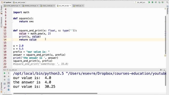Click 'float' type hint on line 11
The image size is (169, 95).
pos(52,31)
